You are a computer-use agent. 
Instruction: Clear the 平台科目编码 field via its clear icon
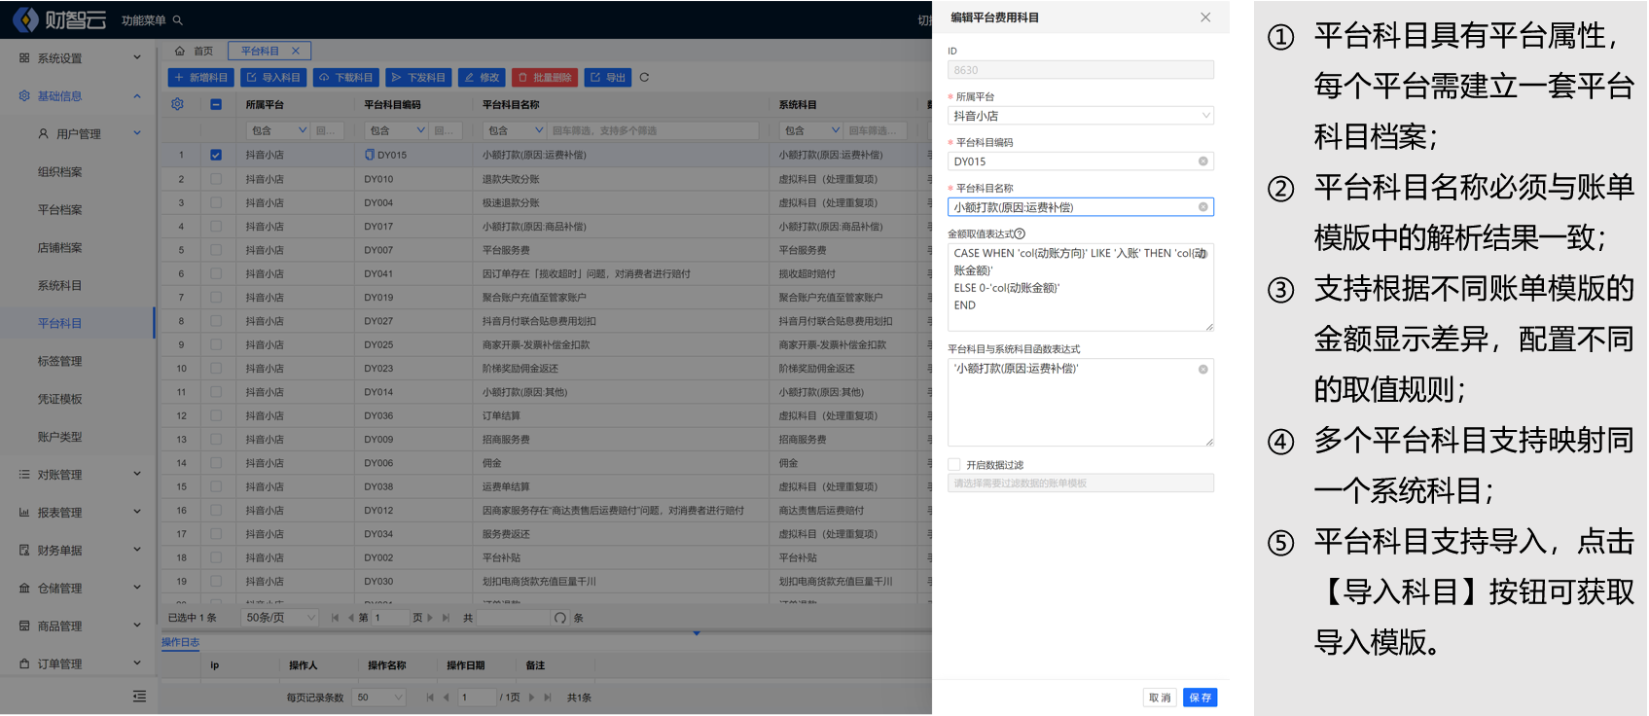pos(1202,161)
